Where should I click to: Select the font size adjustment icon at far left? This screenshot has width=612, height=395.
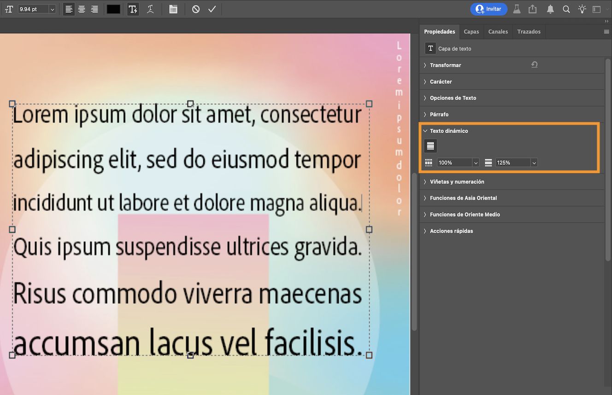(8, 9)
